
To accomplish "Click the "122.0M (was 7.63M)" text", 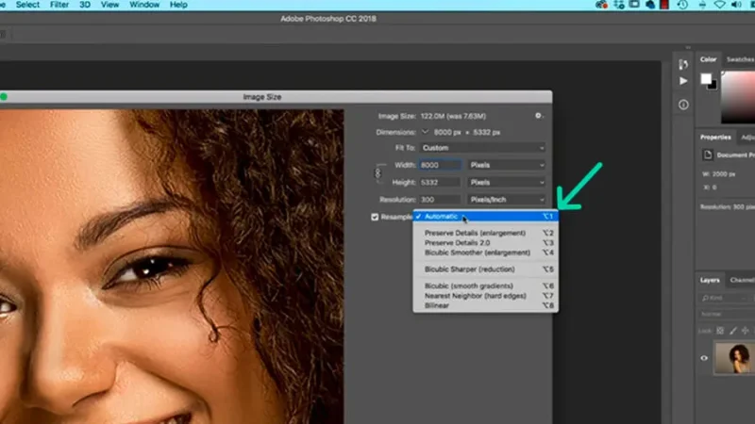I will [x=453, y=116].
